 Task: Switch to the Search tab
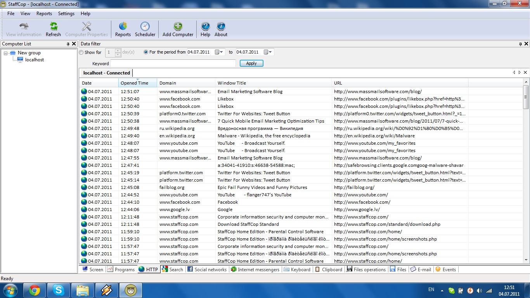click(173, 269)
